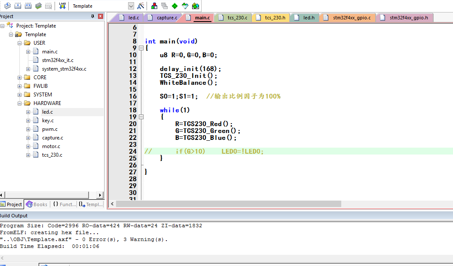Click the Manage Multi-Project Workspace icon

[164, 6]
